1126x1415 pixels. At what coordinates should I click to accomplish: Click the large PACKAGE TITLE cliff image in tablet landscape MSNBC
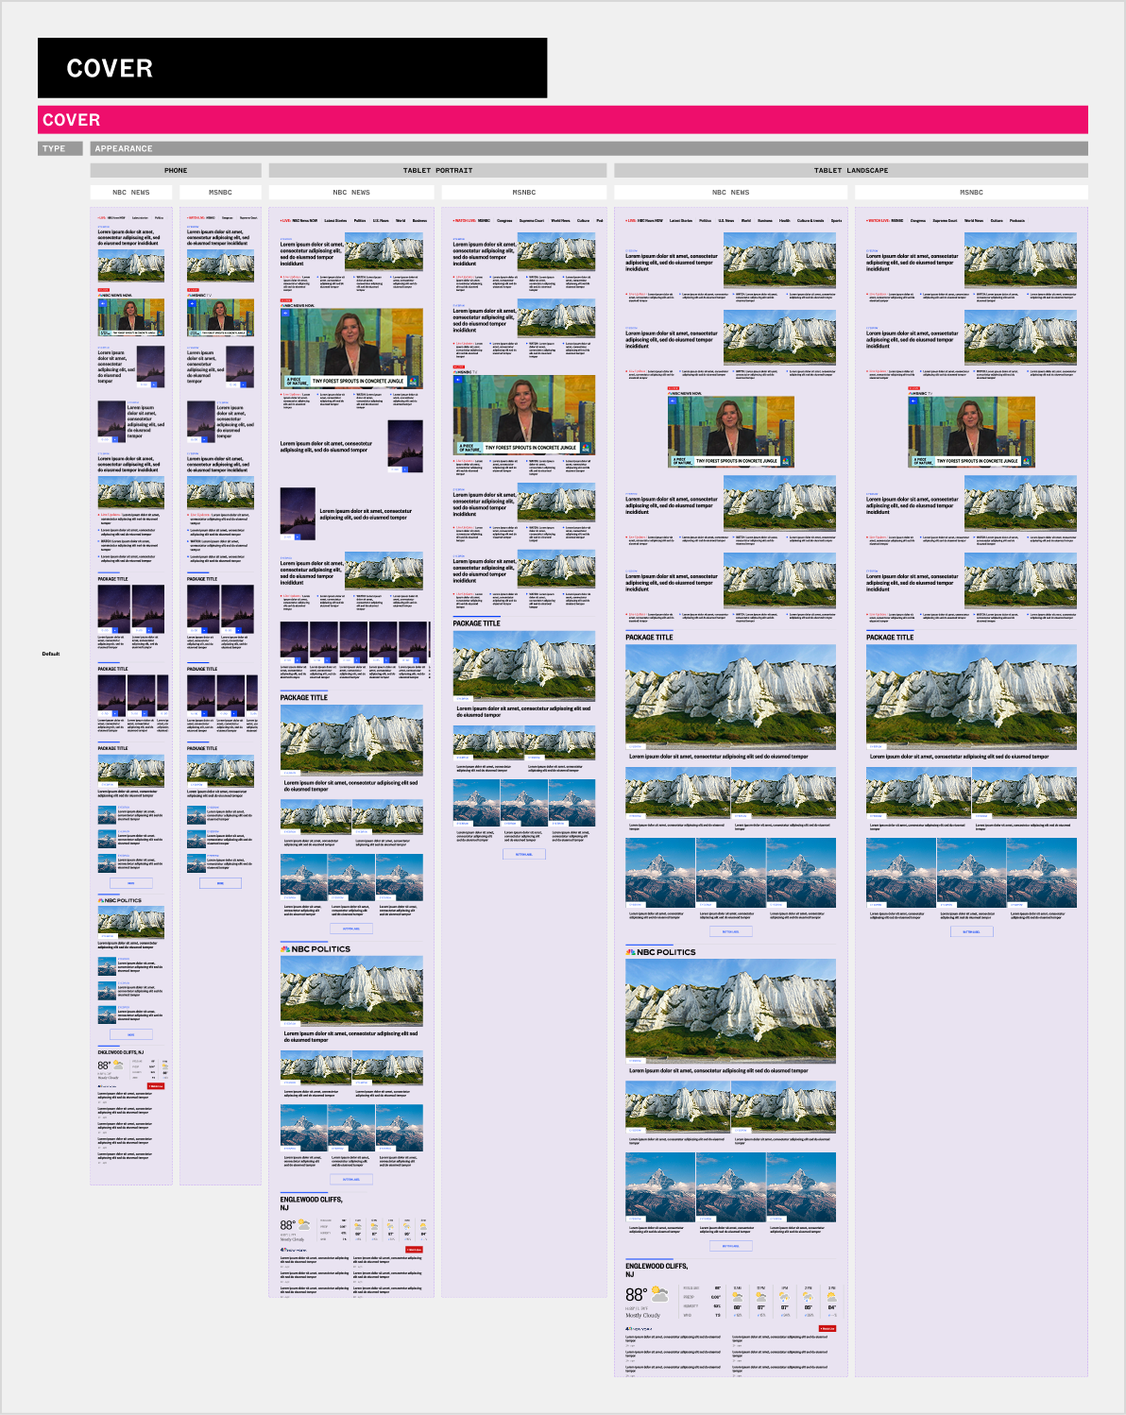tap(971, 697)
